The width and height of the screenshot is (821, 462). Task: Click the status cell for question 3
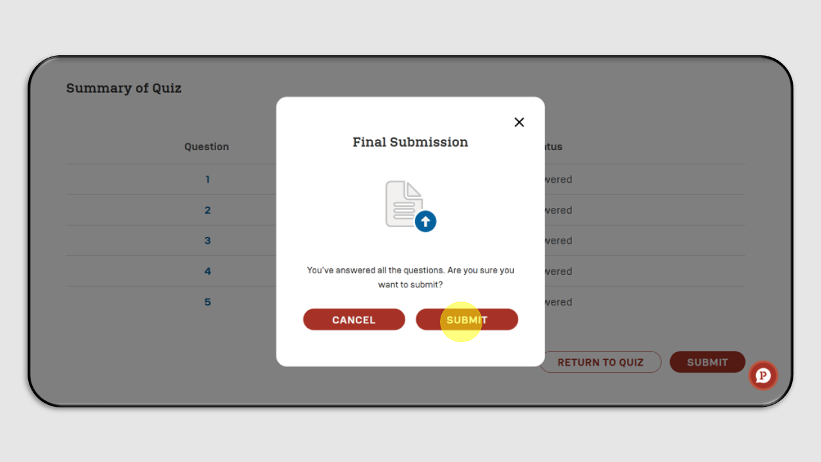click(558, 241)
